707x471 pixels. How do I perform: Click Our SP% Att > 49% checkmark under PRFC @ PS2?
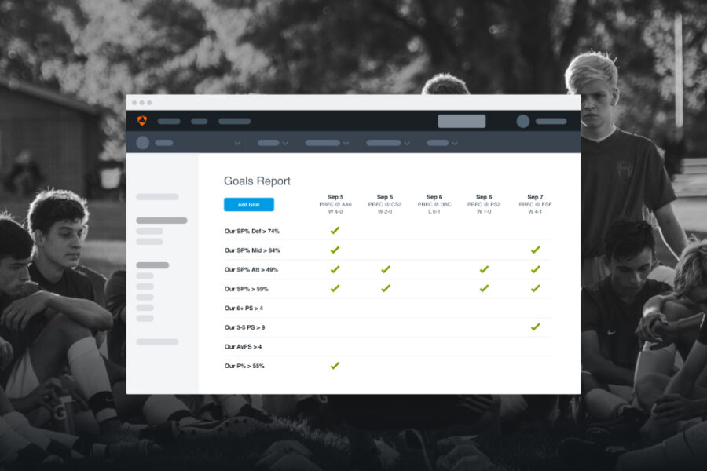(x=484, y=269)
